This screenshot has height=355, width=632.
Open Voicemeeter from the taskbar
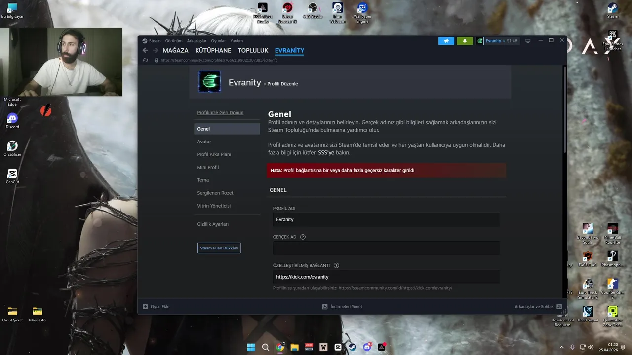[309, 347]
